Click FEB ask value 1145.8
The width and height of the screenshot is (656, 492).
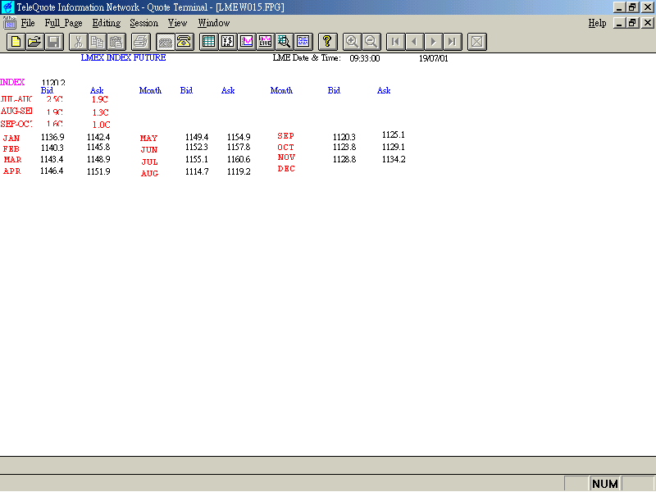(98, 147)
